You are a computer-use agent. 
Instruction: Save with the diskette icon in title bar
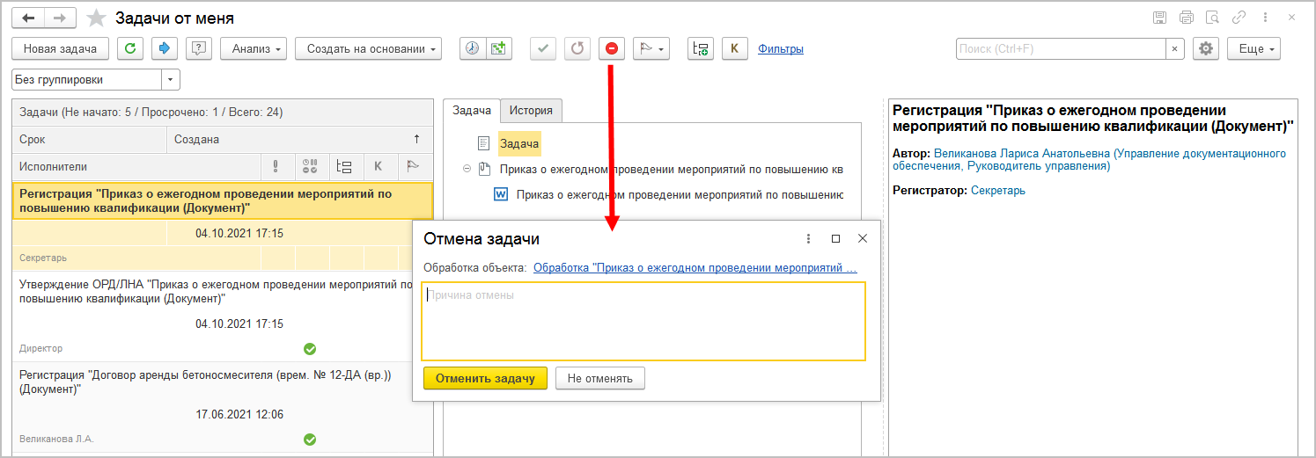[1159, 18]
